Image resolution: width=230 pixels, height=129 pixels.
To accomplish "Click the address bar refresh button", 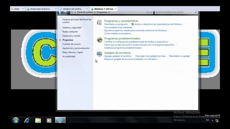I will coord(151,13).
